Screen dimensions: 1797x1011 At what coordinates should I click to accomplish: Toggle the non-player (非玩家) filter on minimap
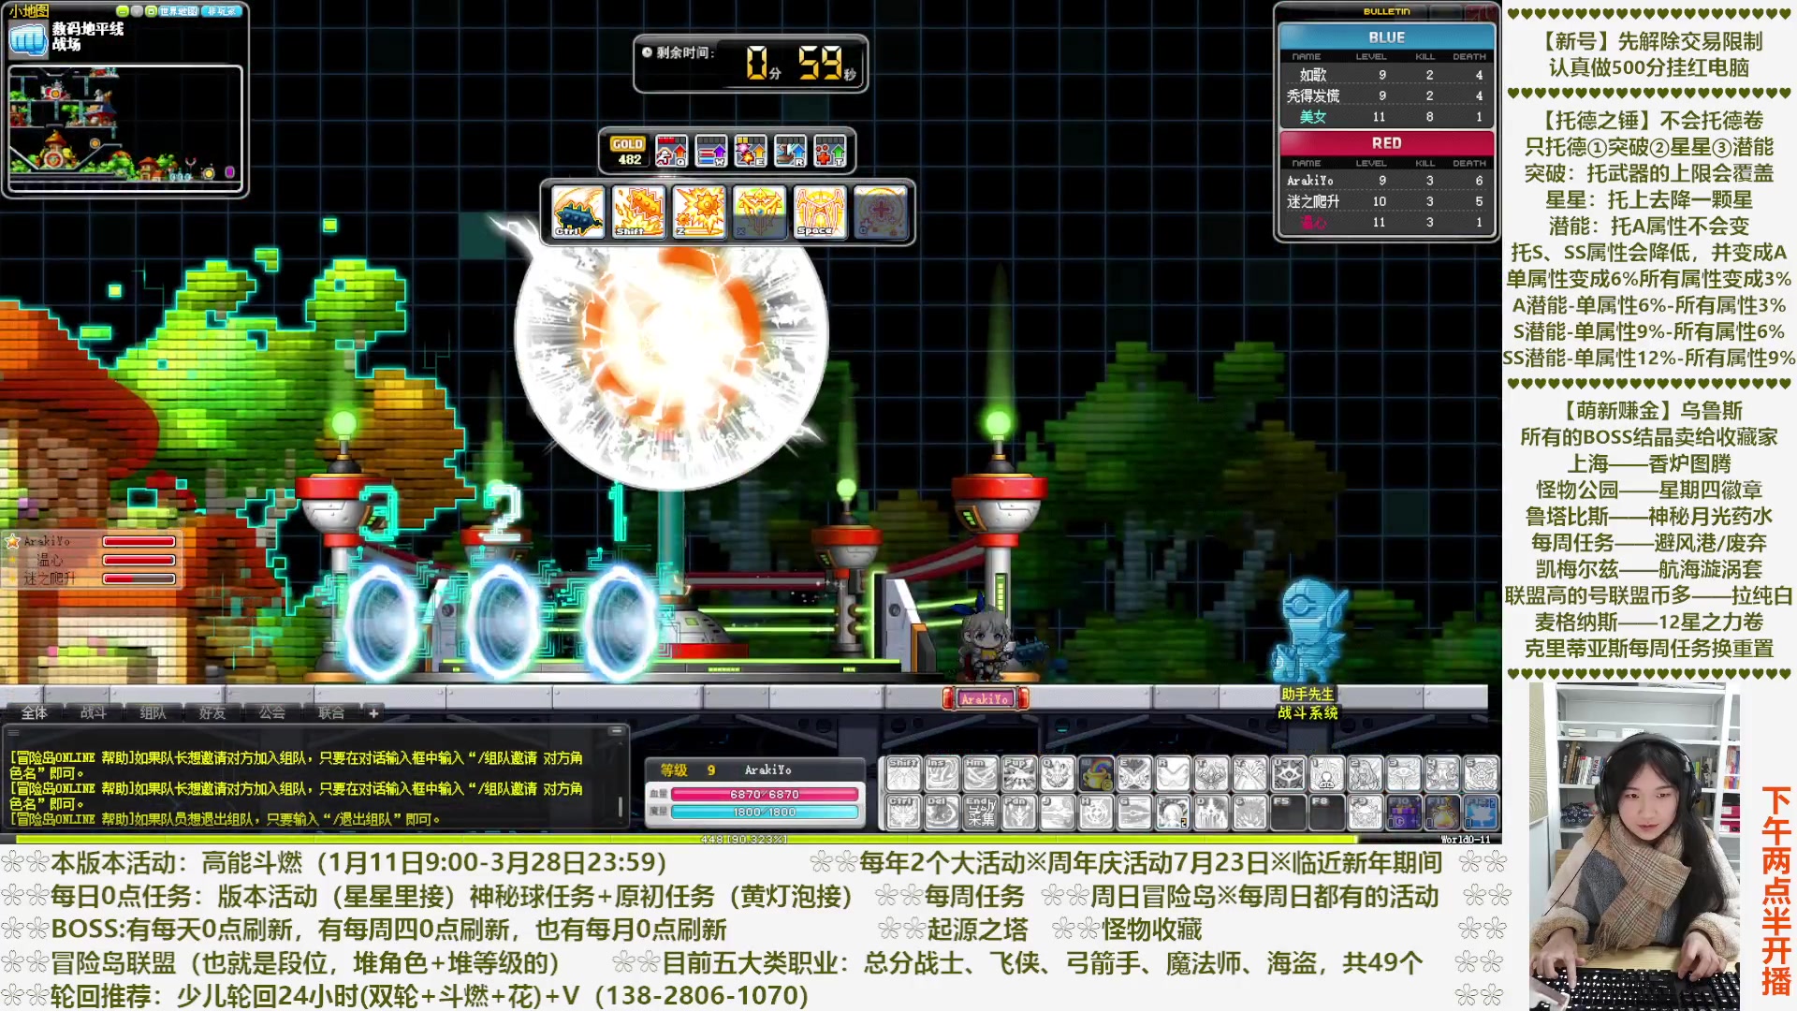pyautogui.click(x=223, y=11)
